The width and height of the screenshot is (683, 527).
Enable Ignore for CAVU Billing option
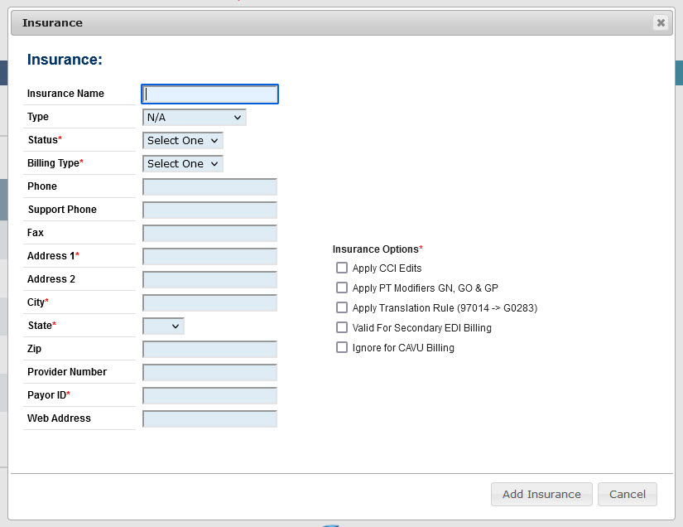(x=342, y=347)
